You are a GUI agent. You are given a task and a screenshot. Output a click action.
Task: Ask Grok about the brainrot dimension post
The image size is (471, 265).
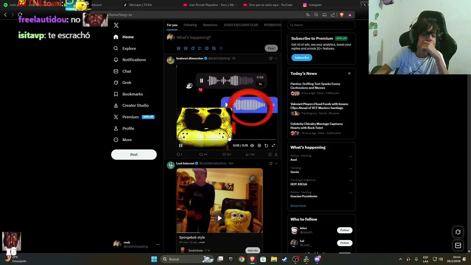[x=270, y=58]
